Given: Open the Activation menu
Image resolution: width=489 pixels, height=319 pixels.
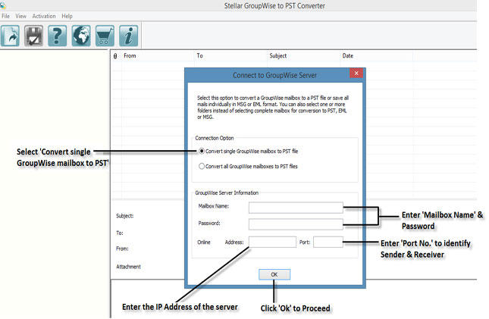Looking at the screenshot, I should point(44,16).
